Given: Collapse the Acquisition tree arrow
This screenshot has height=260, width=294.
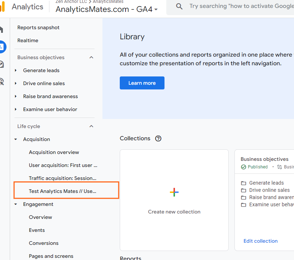Looking at the screenshot, I should click(16, 139).
